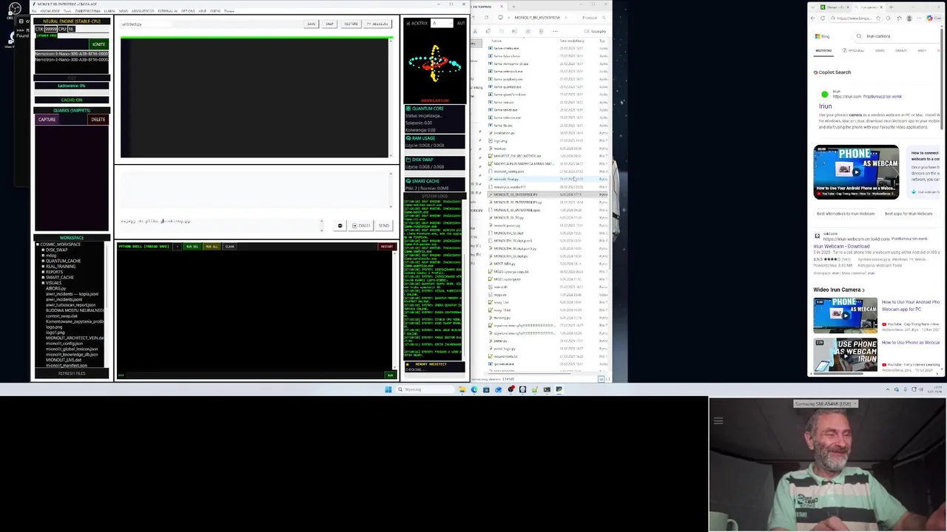Click the Python shell command input

click(255, 375)
